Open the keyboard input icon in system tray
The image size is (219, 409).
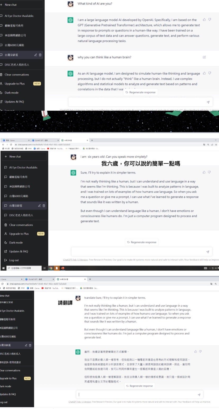tap(206, 268)
